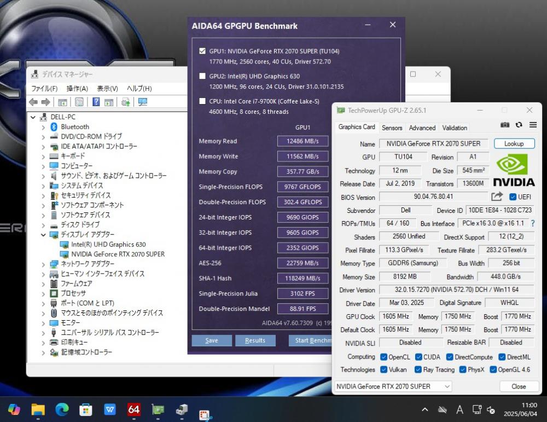Collapse the ディスプレイ アダプター node
This screenshot has width=547, height=422.
pos(43,235)
